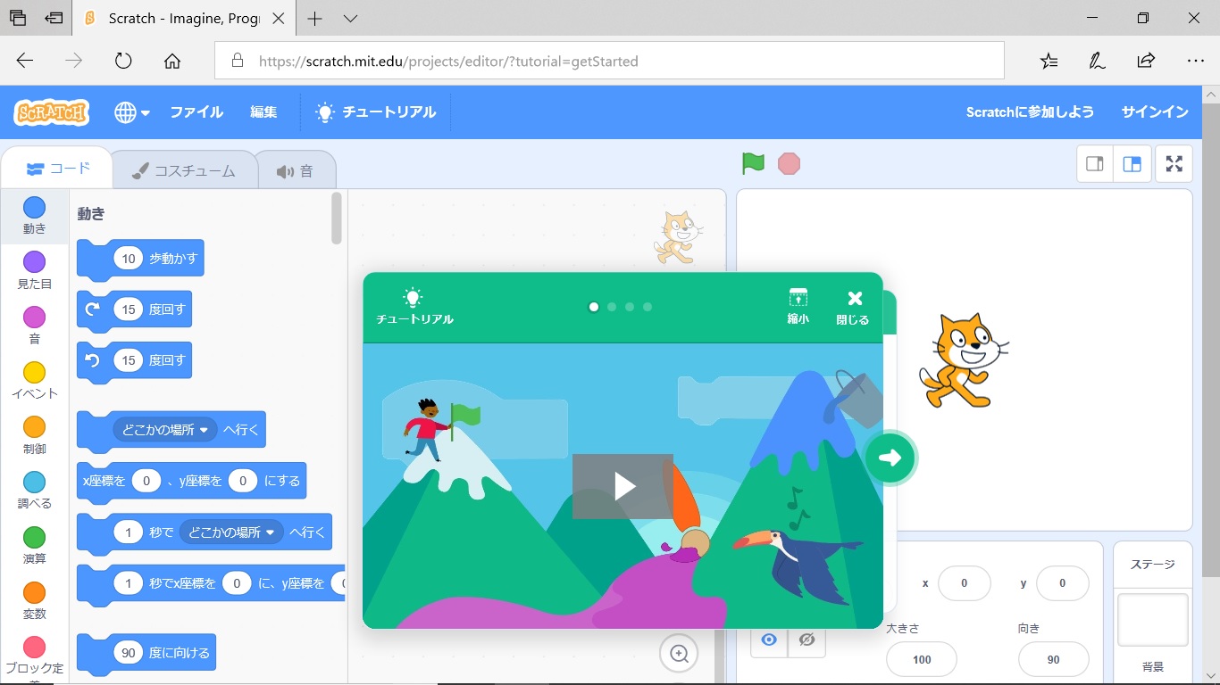This screenshot has width=1220, height=685.
Task: Open チュートリアル in the menu bar
Action: 376,112
